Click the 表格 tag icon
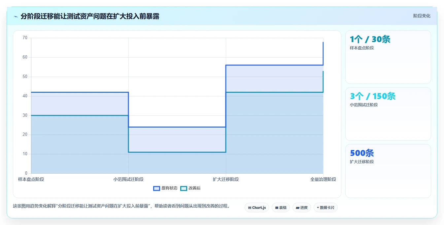Viewport: 444px width, 225px height. (x=277, y=208)
